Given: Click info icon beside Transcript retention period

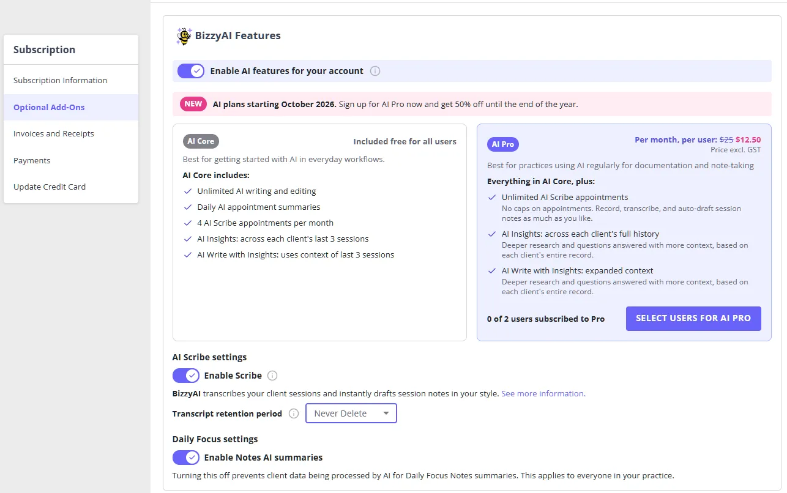Looking at the screenshot, I should click(294, 413).
